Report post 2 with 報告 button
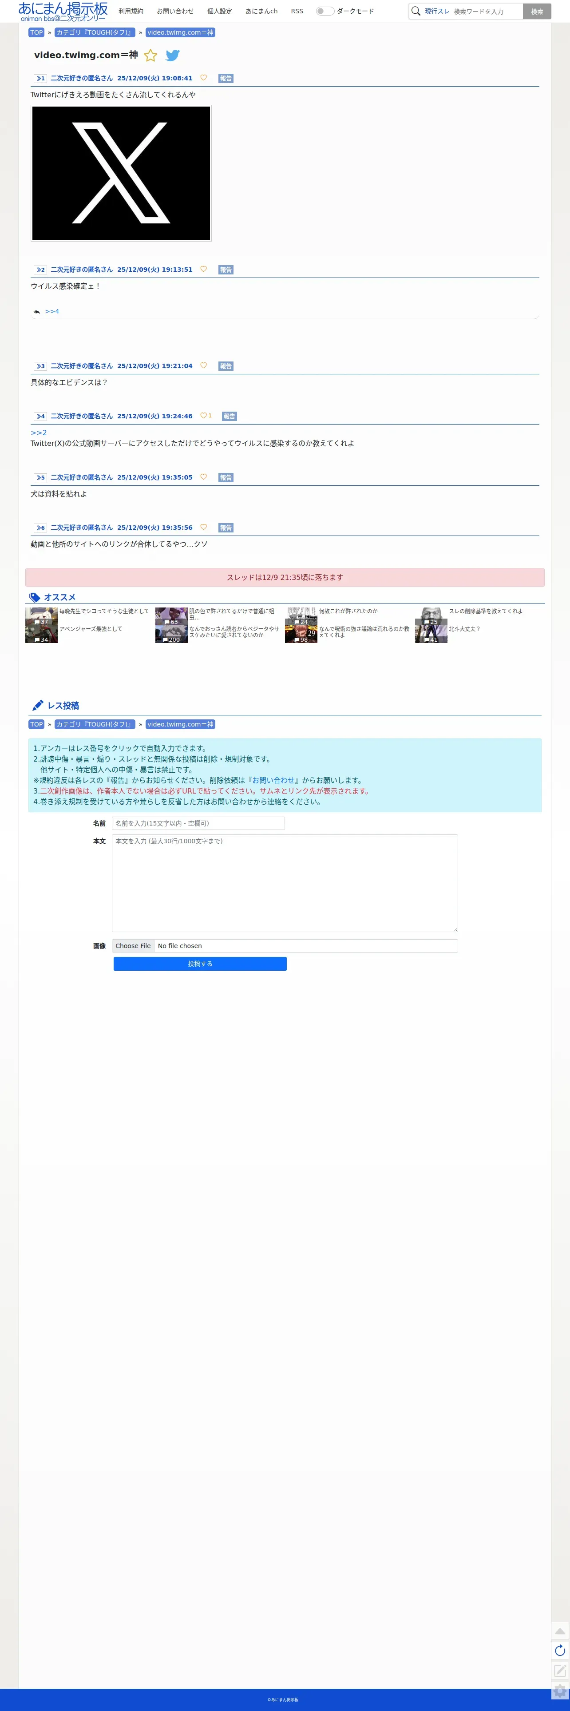 pyautogui.click(x=226, y=270)
